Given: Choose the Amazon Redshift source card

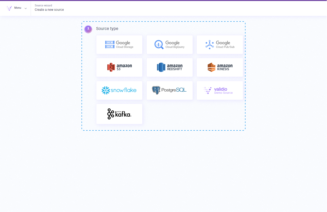Looking at the screenshot, I should click(170, 67).
